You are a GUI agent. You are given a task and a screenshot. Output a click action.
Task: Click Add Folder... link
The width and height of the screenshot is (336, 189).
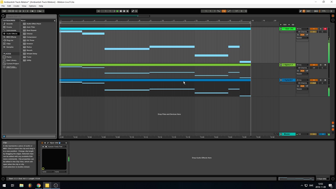coord(11,67)
